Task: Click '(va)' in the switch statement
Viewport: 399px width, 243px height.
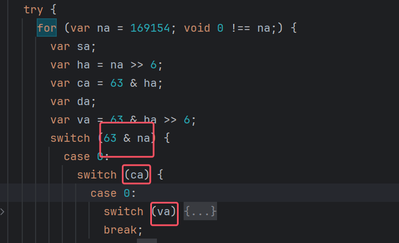Action: click(164, 212)
